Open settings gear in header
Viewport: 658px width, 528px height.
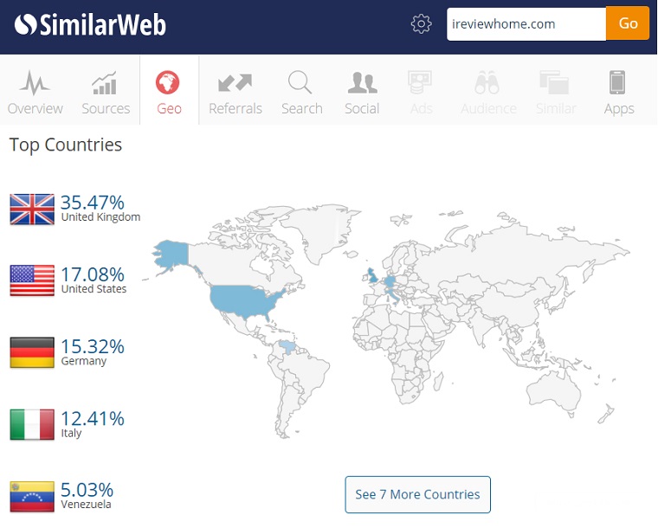coord(421,23)
